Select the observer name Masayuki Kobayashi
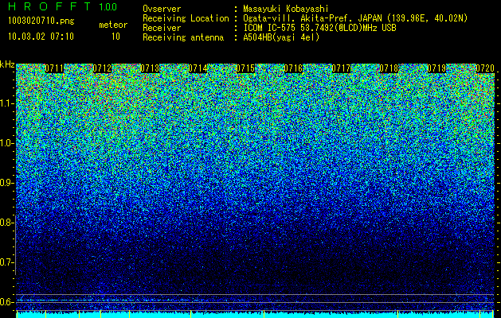The height and width of the screenshot is (318, 501). 286,10
